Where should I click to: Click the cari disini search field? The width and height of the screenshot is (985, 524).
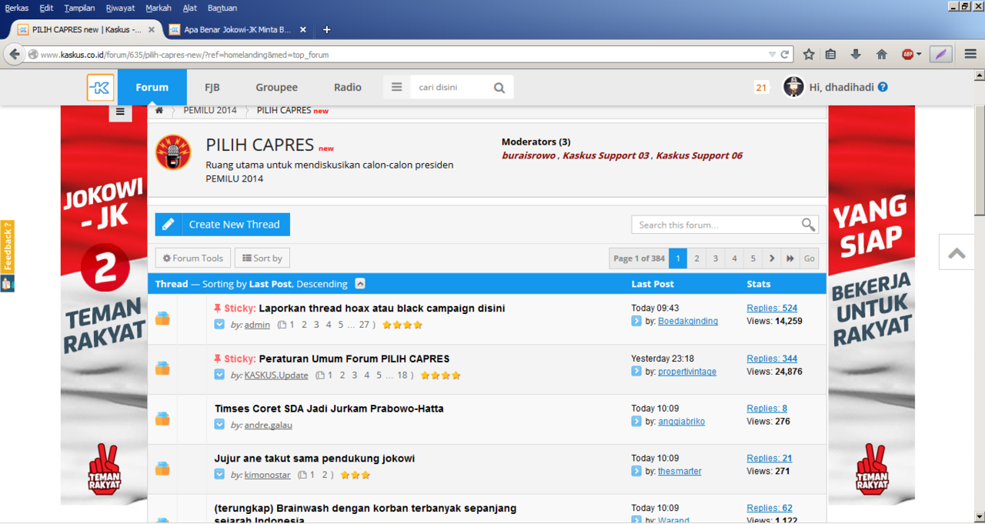click(450, 88)
